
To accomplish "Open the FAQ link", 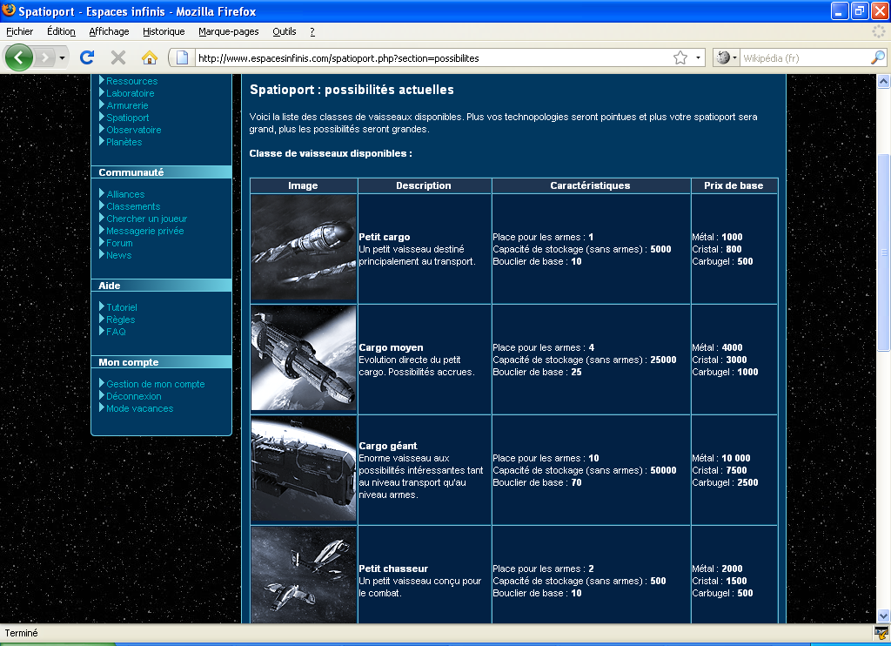I will 116,332.
